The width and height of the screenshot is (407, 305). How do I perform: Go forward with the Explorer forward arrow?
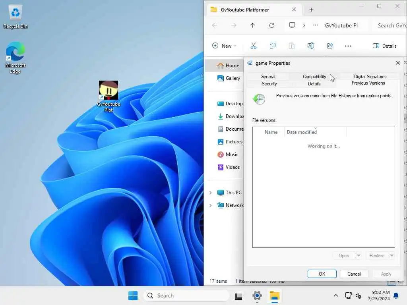tap(234, 25)
